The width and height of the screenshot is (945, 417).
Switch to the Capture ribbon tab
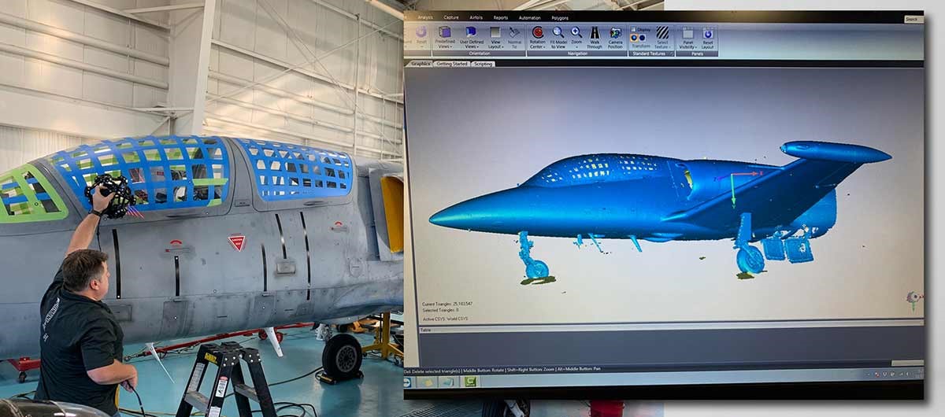(x=450, y=17)
